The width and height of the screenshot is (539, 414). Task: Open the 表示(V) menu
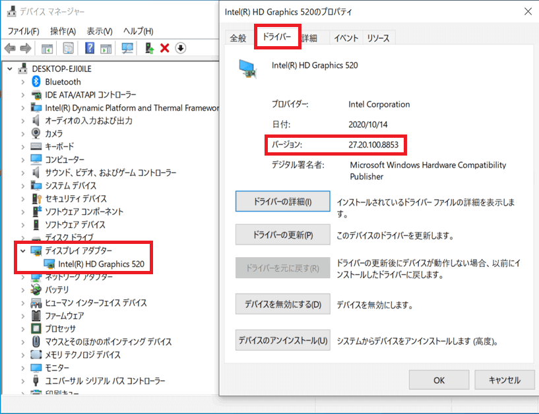[100, 31]
